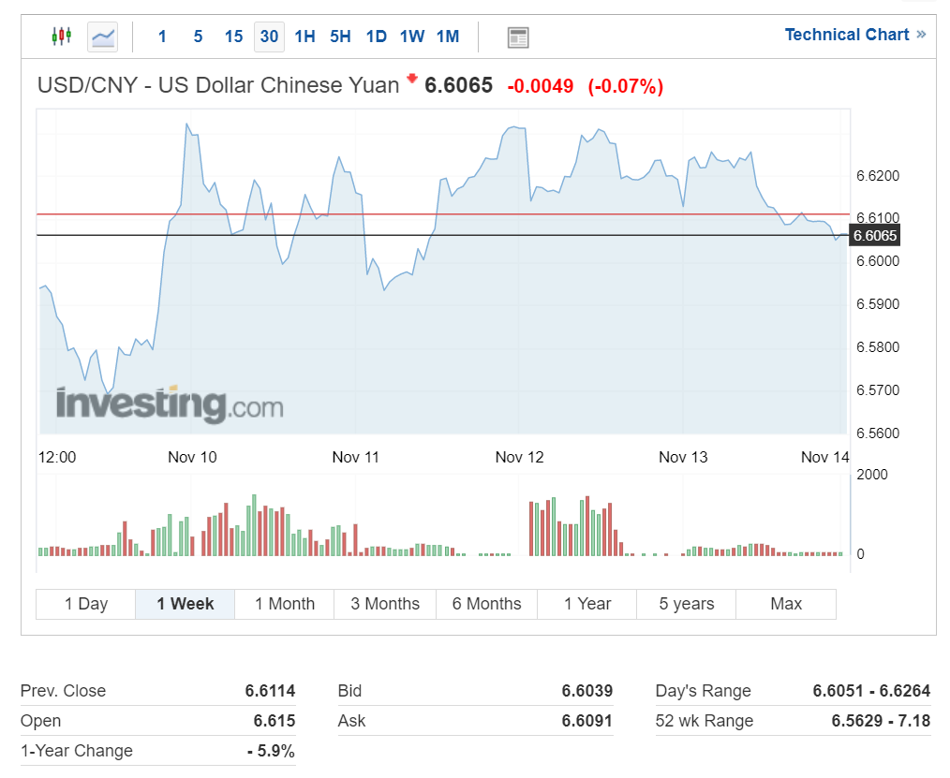The height and width of the screenshot is (778, 950).
Task: Click the Day's Range value 6.6051 - 6.6264
Action: click(x=871, y=691)
